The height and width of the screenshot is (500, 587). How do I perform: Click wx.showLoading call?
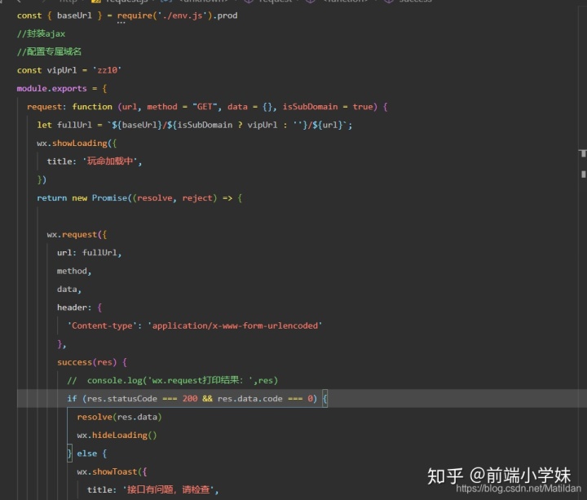click(x=72, y=143)
